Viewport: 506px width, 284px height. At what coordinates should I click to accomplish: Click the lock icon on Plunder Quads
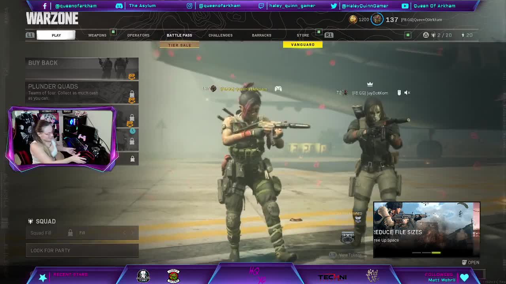(132, 93)
